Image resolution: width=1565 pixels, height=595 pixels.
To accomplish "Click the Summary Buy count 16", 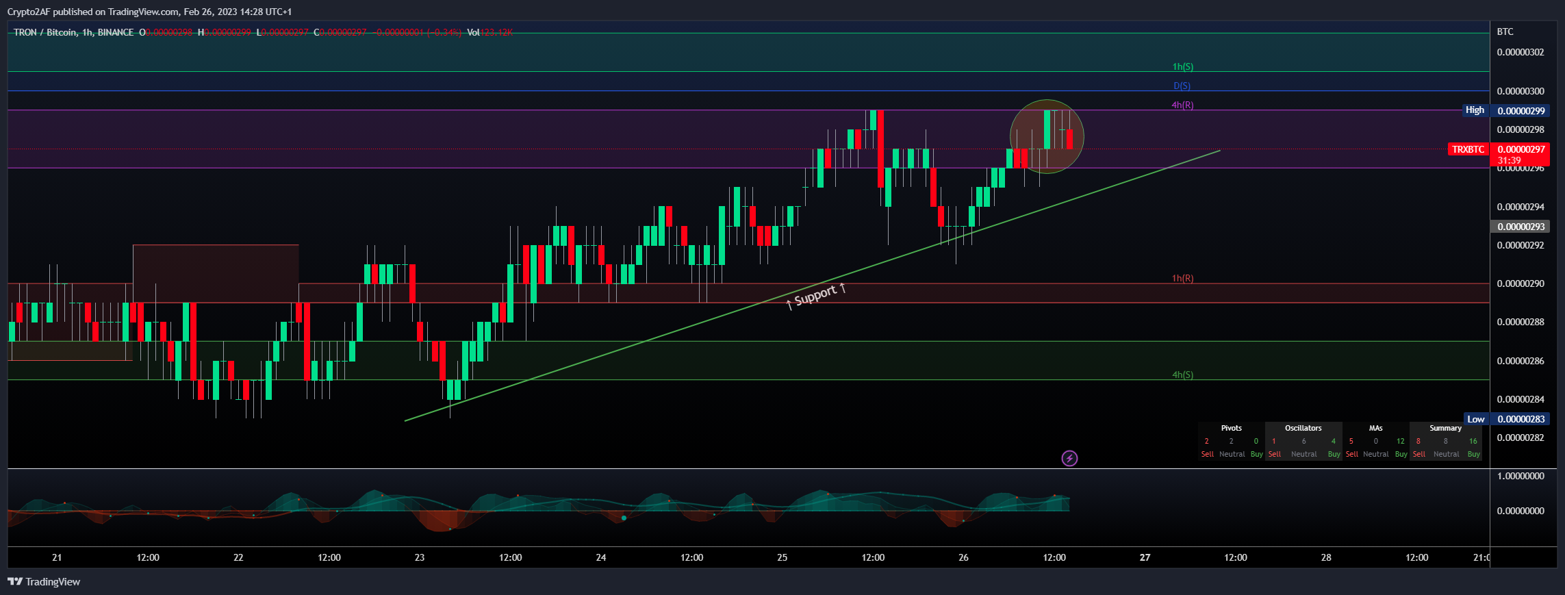I will (1473, 441).
